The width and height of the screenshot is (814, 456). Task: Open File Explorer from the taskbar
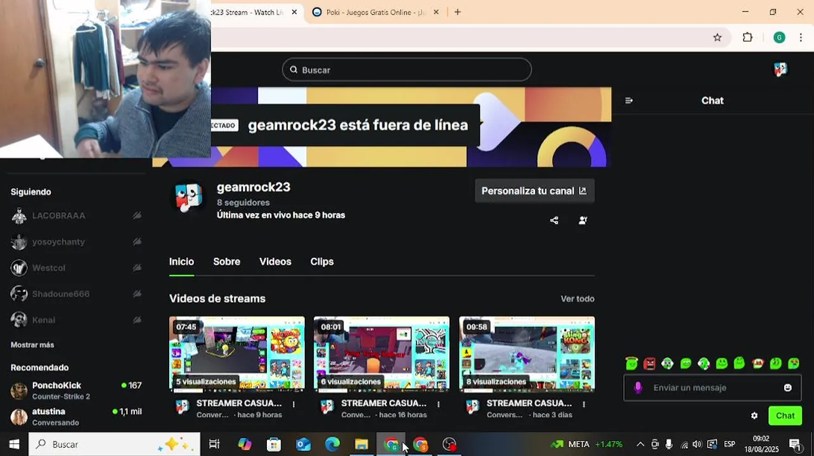coord(361,445)
